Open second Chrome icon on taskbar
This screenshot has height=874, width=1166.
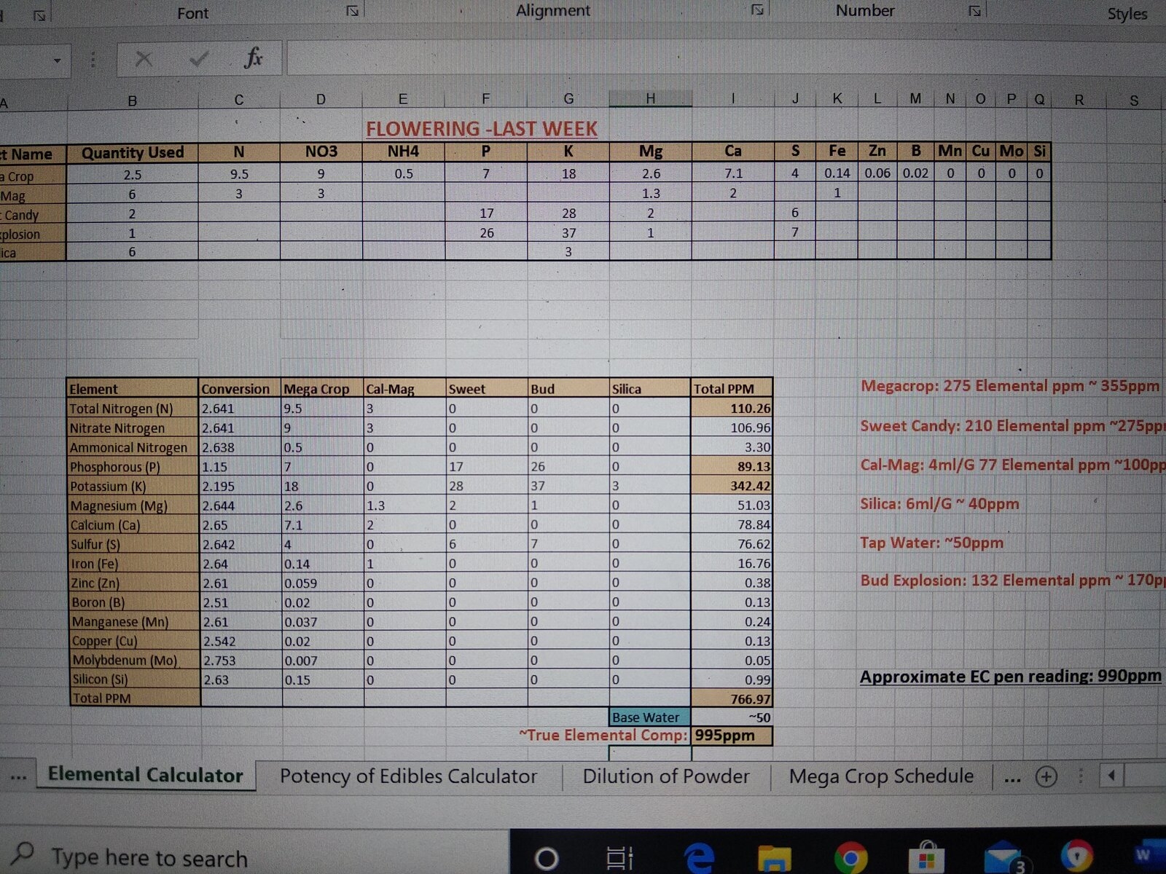coord(1077,857)
